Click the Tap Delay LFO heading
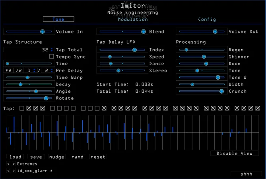This screenshot has width=266, height=179. pyautogui.click(x=116, y=42)
